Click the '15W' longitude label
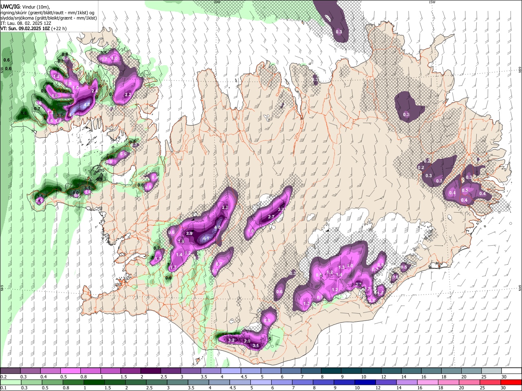This screenshot has width=522, height=391. click(x=432, y=2)
